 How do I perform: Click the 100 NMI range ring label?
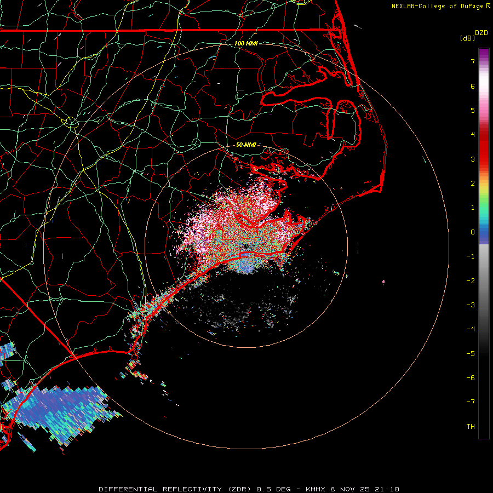(x=246, y=43)
